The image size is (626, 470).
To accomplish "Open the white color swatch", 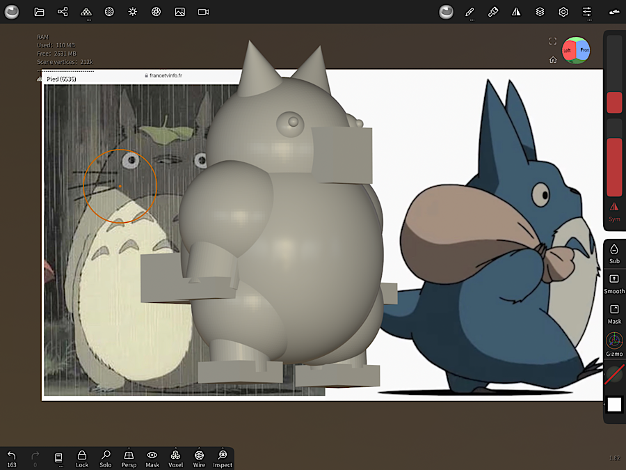I will 614,405.
